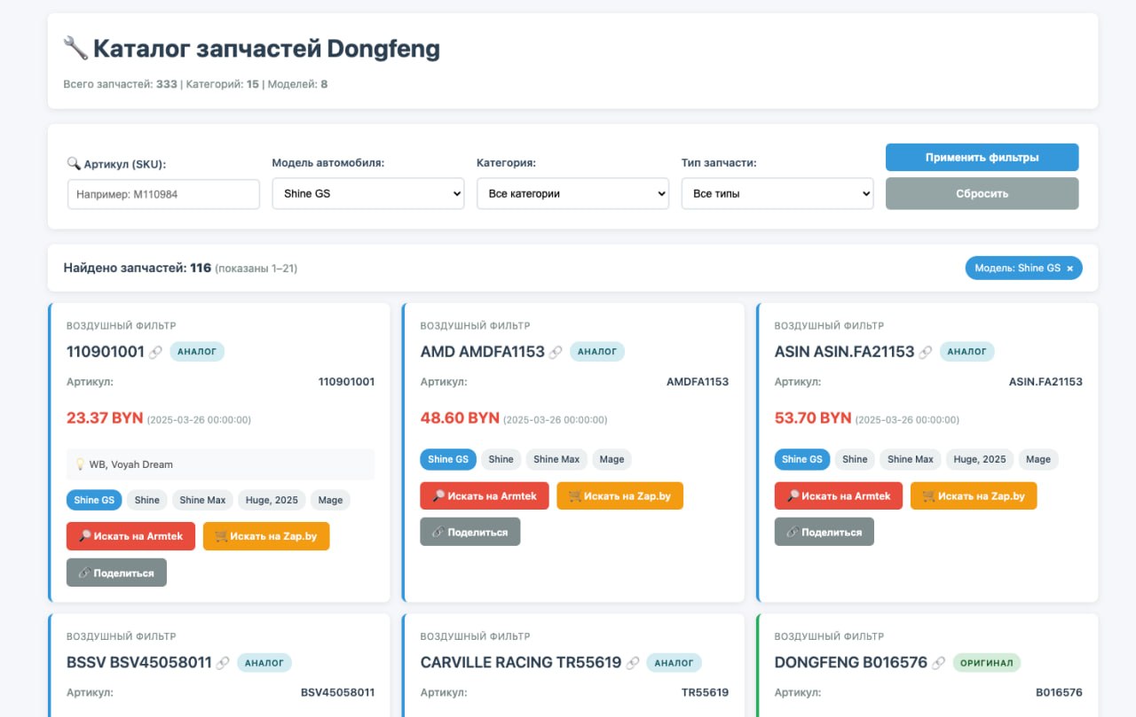Screen dimensions: 1136x717
Task: Open the AMD AMDFA1153 part title
Action: (x=482, y=352)
